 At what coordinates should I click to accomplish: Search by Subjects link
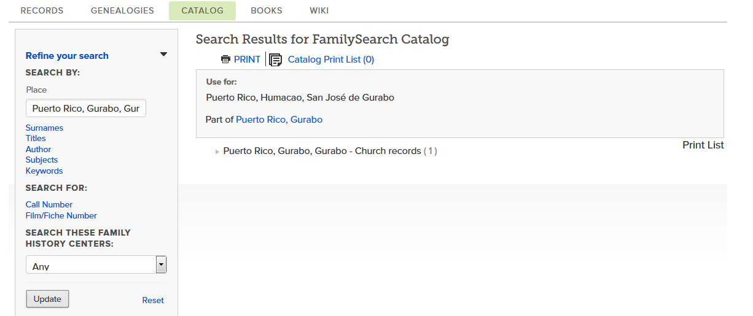42,160
